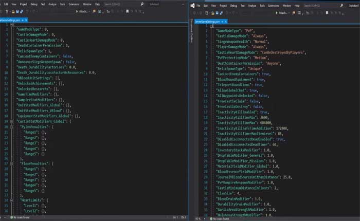Open the Extensions menu in the right window
This screenshot has height=221, width=360.
coord(274,5)
